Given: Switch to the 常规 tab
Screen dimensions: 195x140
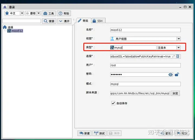Looking at the screenshot, I should click(83, 21).
